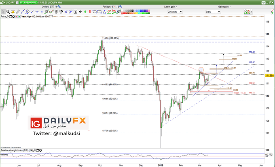Image resolution: width=275 pixels, height=167 pixels.
Task: Select the Fibonacci retracement tool
Action: click(109, 12)
